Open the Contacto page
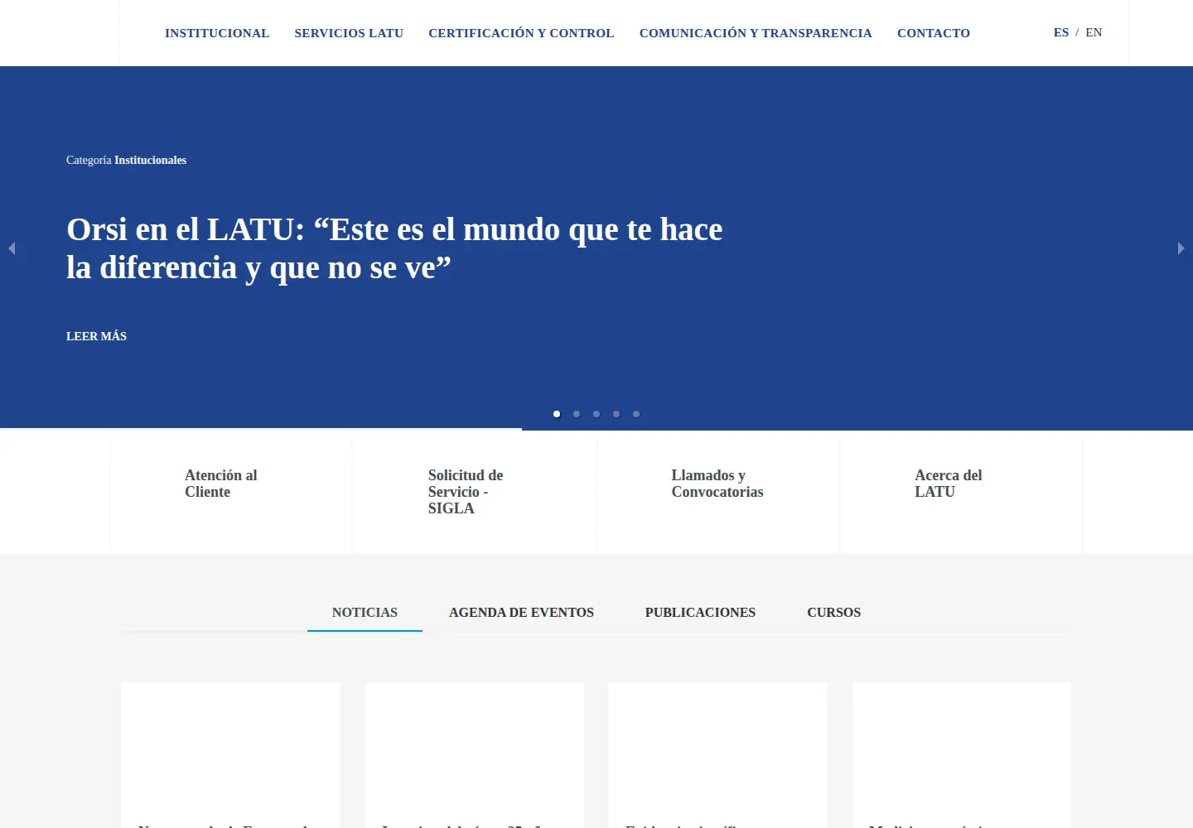Image resolution: width=1193 pixels, height=828 pixels. tap(934, 33)
